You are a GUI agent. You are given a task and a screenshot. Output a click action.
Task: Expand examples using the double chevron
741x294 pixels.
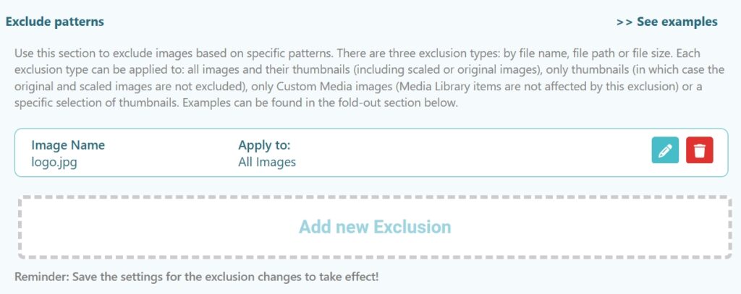coord(624,22)
